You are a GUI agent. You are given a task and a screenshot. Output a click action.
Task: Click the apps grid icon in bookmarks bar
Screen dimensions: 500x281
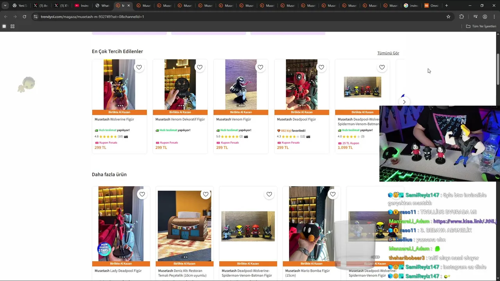coord(12,26)
